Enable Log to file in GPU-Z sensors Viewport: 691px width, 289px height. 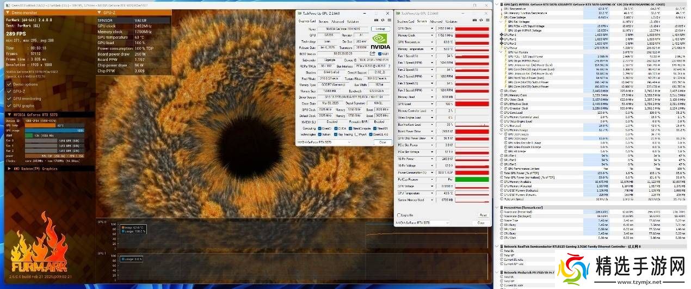[x=398, y=215]
